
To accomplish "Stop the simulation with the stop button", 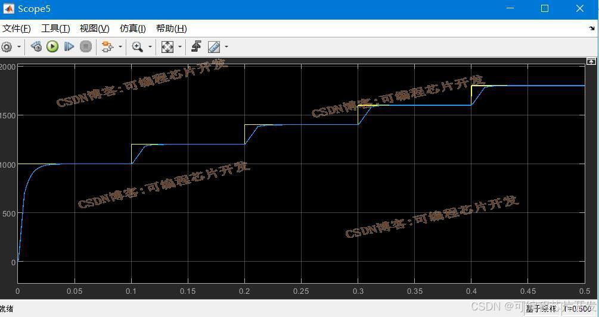I will pos(86,47).
